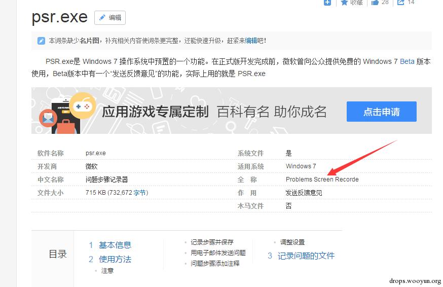Viewport: 443px width, 287px height.
Task: Click the pencil edit icon beside psr.exe title
Action: point(102,18)
